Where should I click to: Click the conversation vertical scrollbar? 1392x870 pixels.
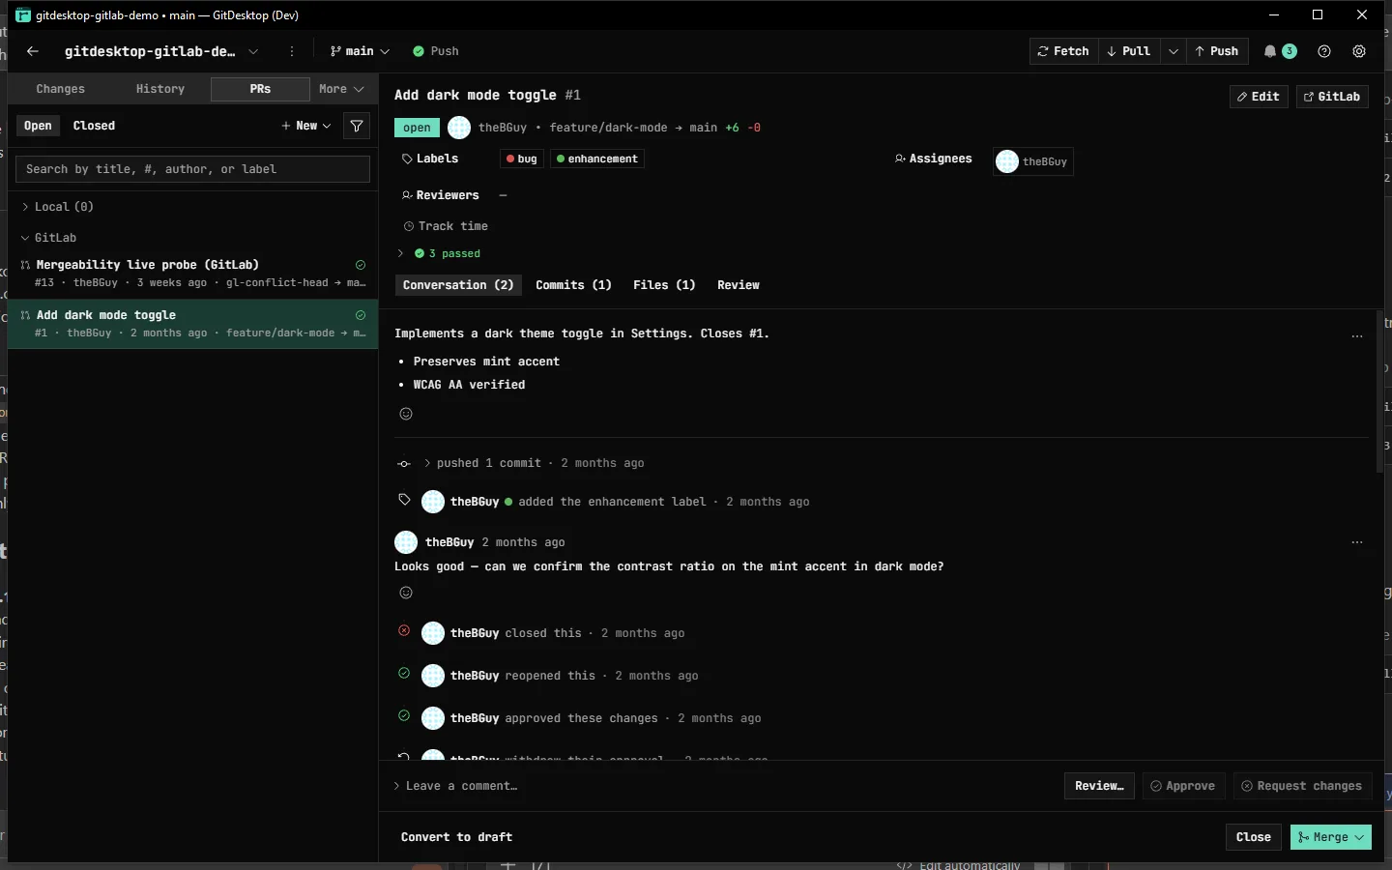point(1380,391)
